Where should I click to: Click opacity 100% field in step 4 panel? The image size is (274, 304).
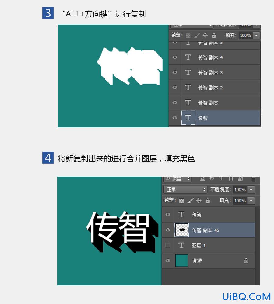[x=240, y=190]
